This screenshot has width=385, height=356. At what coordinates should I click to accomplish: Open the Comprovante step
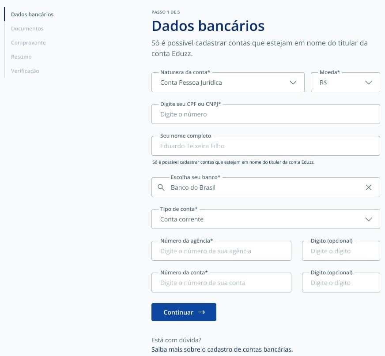pyautogui.click(x=28, y=43)
